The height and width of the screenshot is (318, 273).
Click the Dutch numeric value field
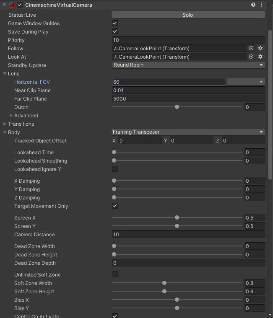255,107
